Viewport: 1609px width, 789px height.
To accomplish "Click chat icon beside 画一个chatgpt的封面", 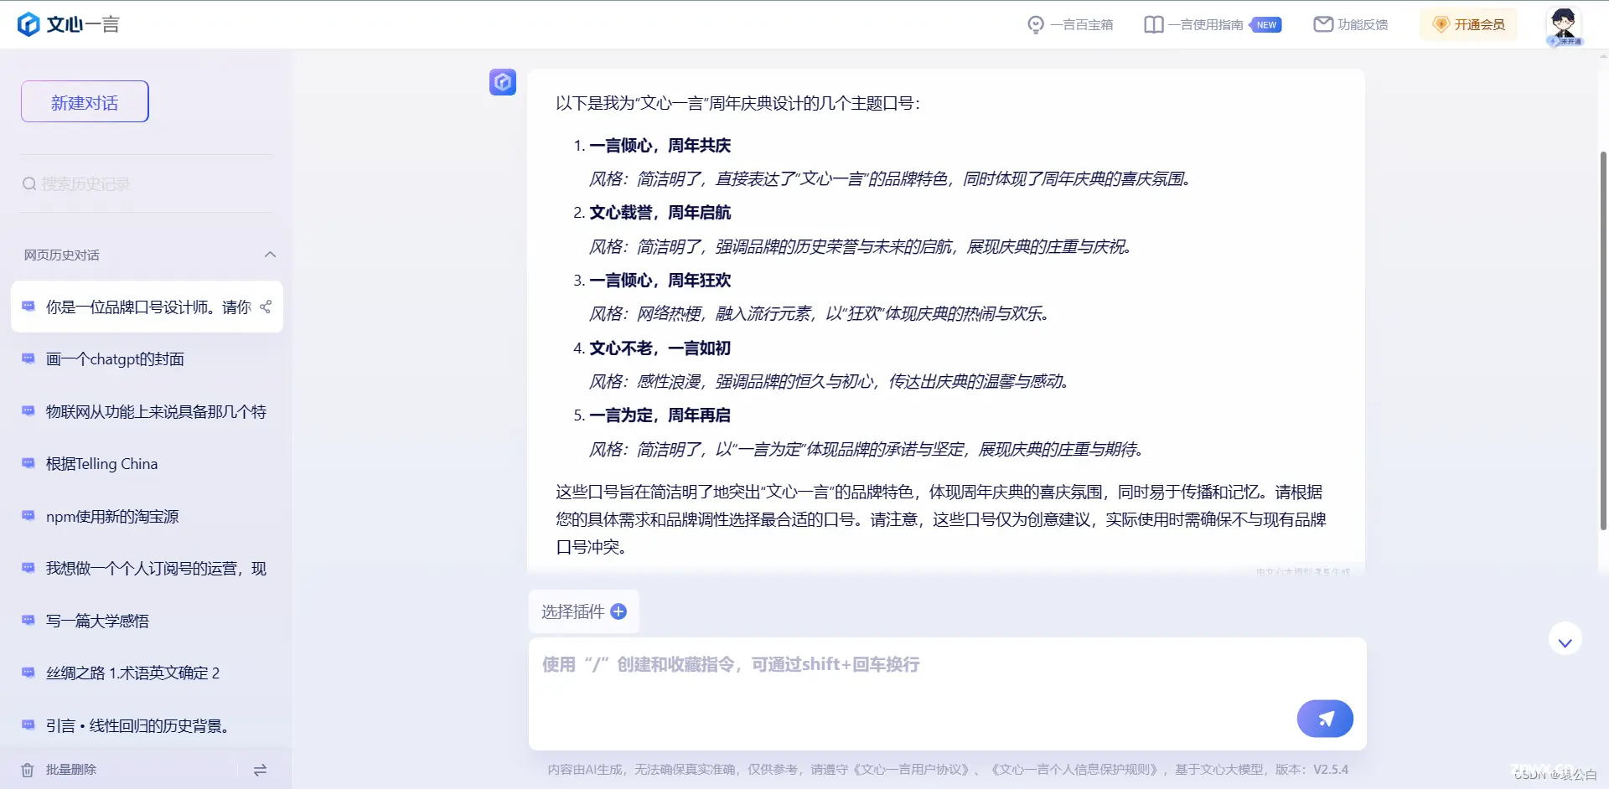I will coord(28,358).
